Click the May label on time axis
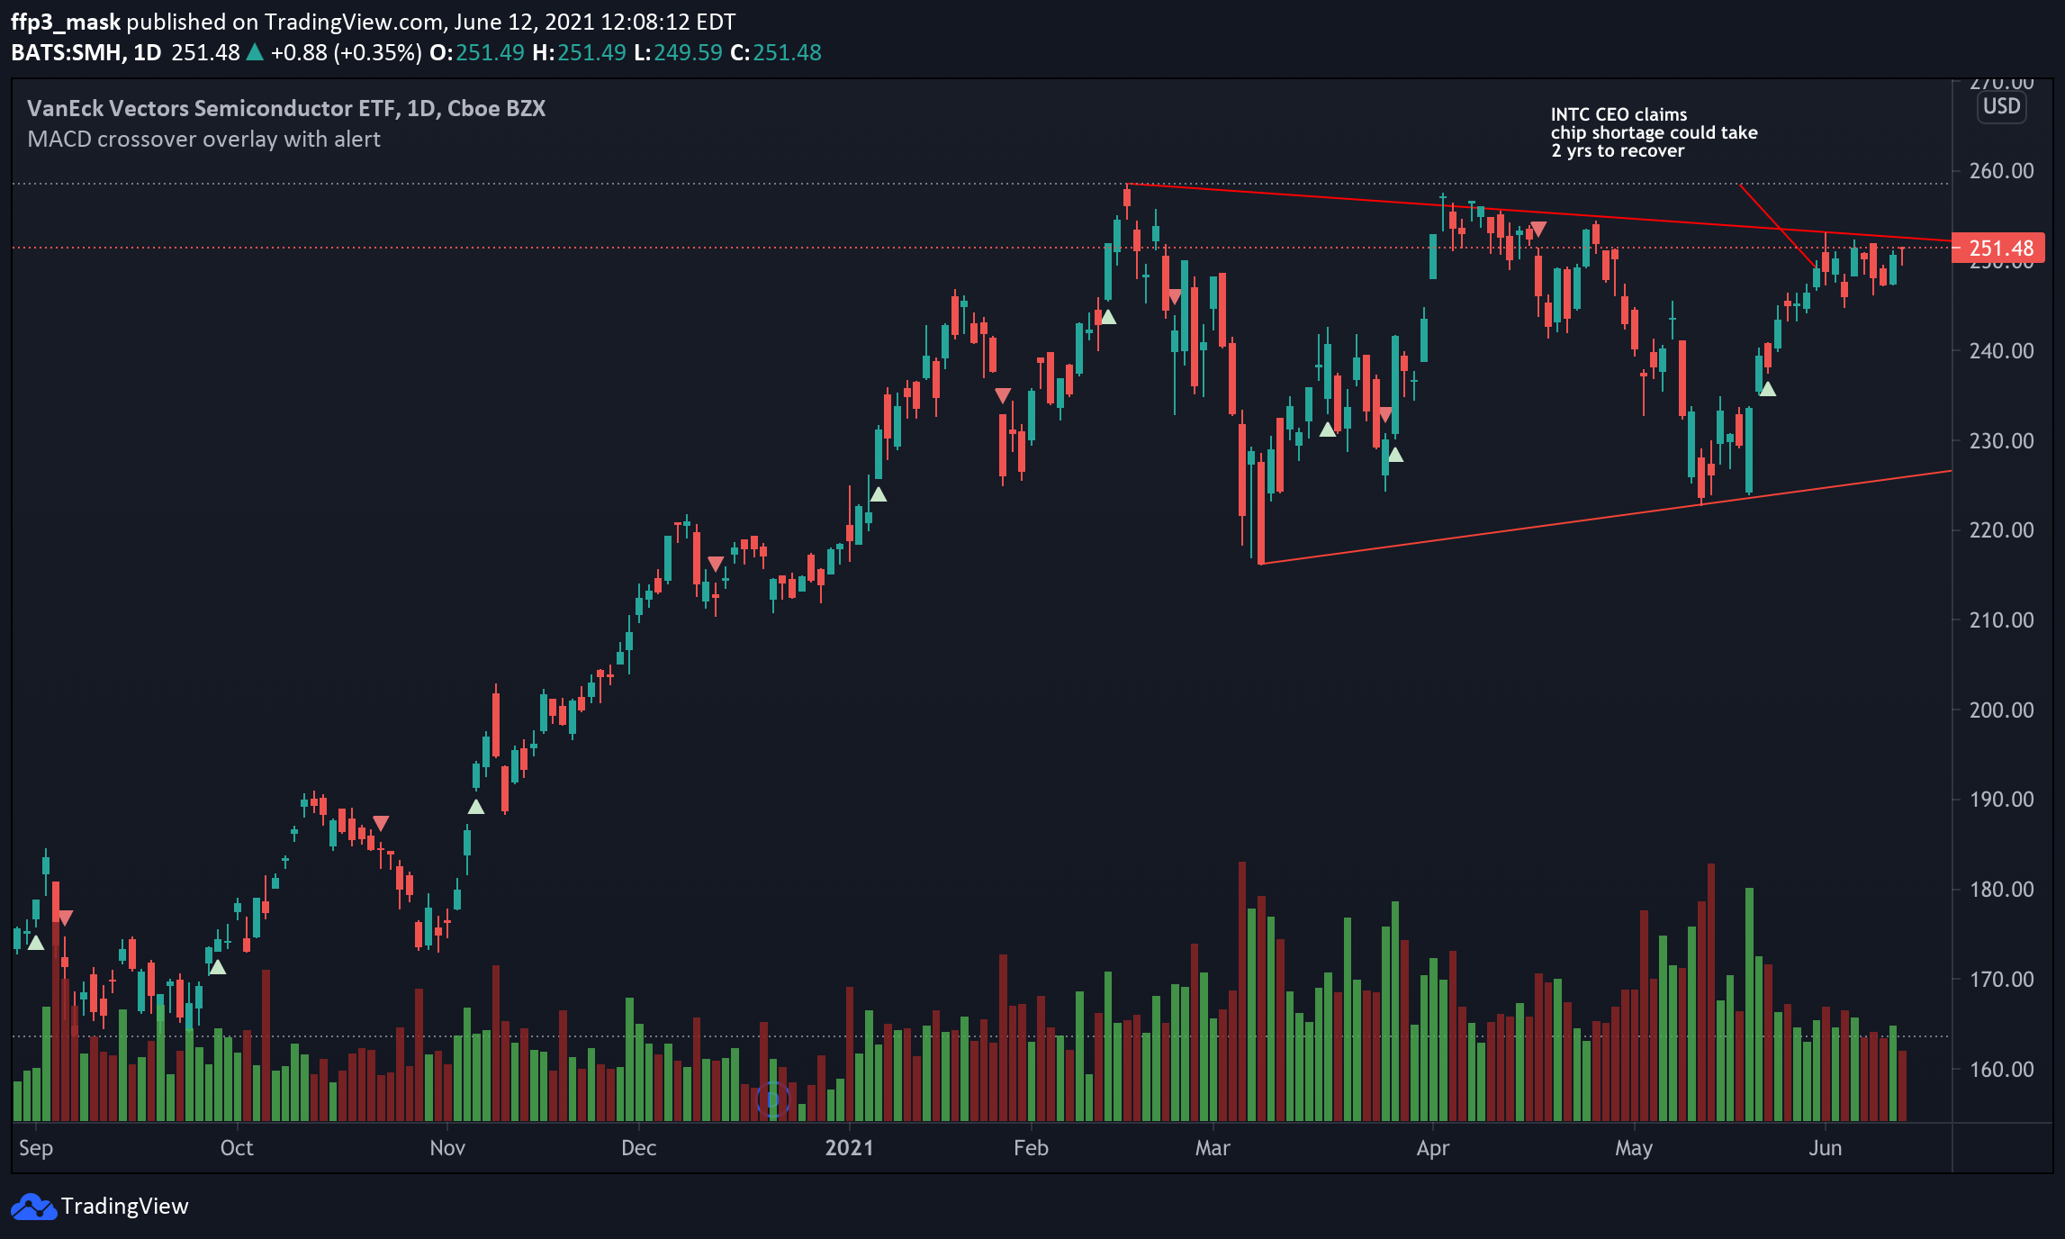The height and width of the screenshot is (1239, 2065). point(1634,1148)
